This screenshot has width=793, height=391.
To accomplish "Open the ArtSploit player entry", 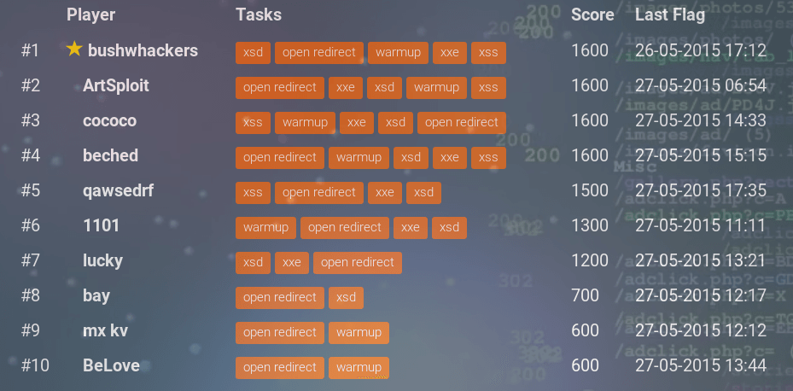I will (116, 85).
